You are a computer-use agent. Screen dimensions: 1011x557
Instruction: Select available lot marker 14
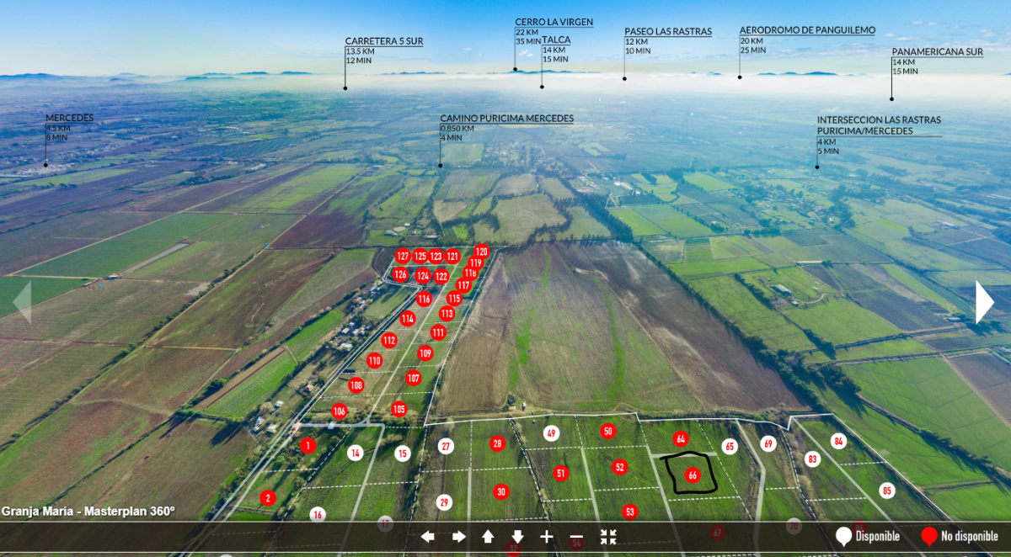356,454
